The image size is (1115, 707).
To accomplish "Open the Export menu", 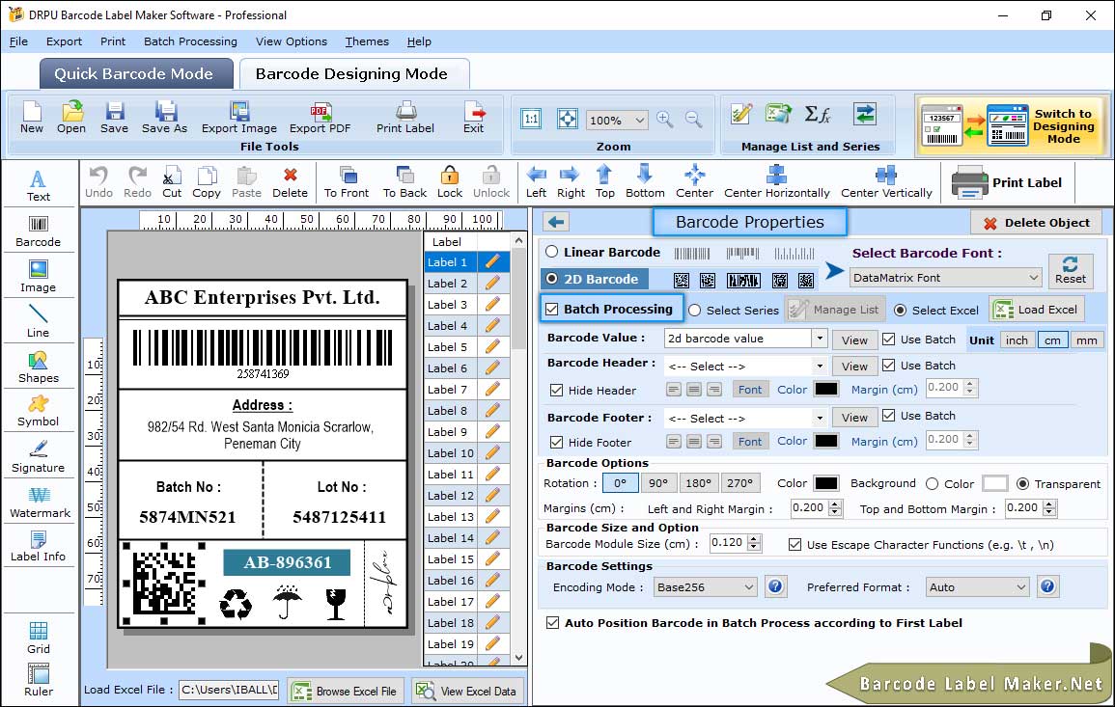I will (x=64, y=41).
